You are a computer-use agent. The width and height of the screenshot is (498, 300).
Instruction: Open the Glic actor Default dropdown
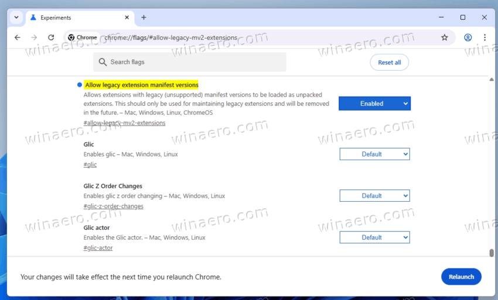tap(374, 237)
